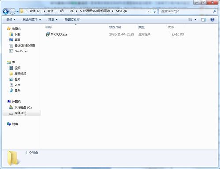Select the MKTQD.exe file icon
The width and height of the screenshot is (220, 169).
tap(48, 34)
